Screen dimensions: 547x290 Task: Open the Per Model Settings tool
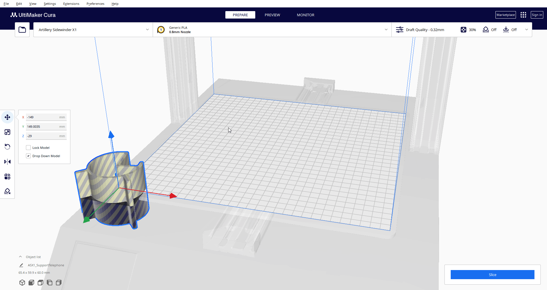click(7, 177)
